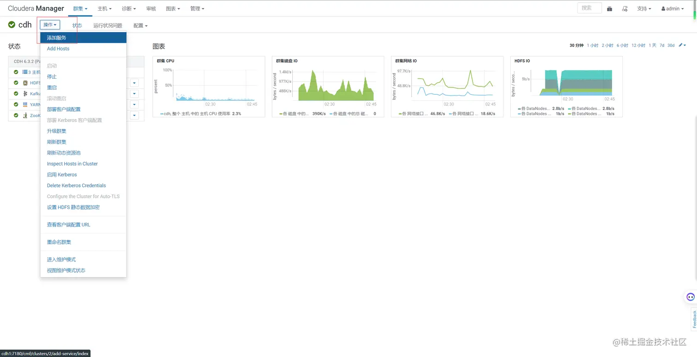Image resolution: width=697 pixels, height=357 pixels.
Task: Go to the 审核 audits page
Action: (x=151, y=9)
